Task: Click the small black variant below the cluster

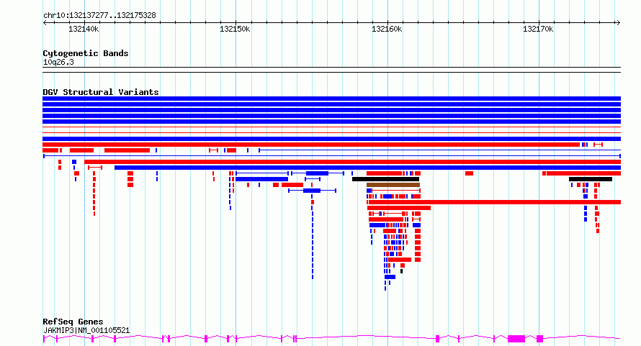Action: click(x=401, y=271)
